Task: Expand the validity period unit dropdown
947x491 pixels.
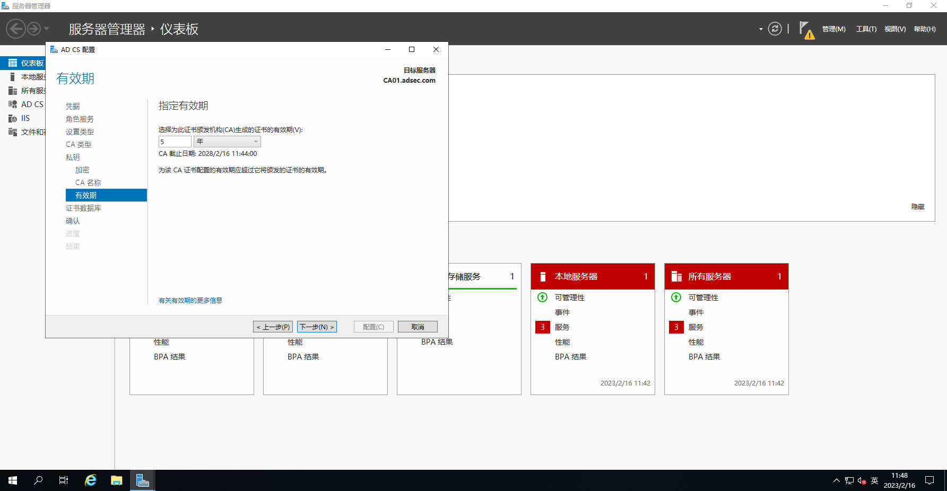Action: (x=227, y=142)
